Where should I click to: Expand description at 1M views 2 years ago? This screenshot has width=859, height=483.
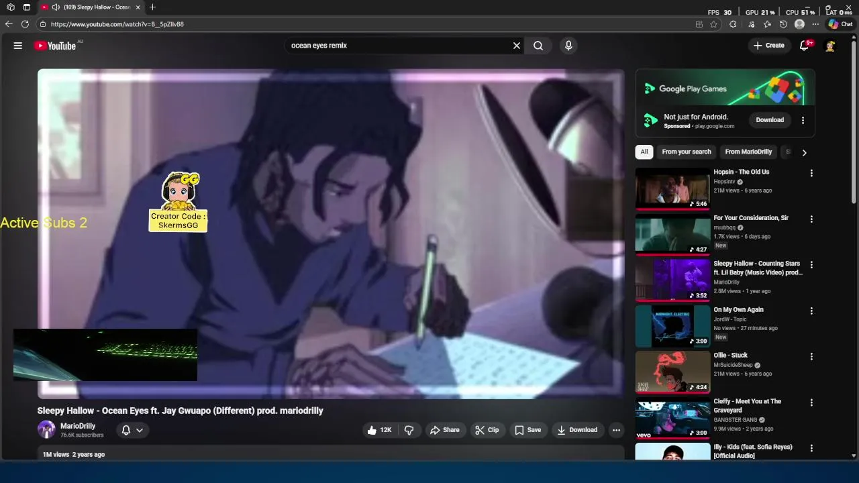point(74,455)
